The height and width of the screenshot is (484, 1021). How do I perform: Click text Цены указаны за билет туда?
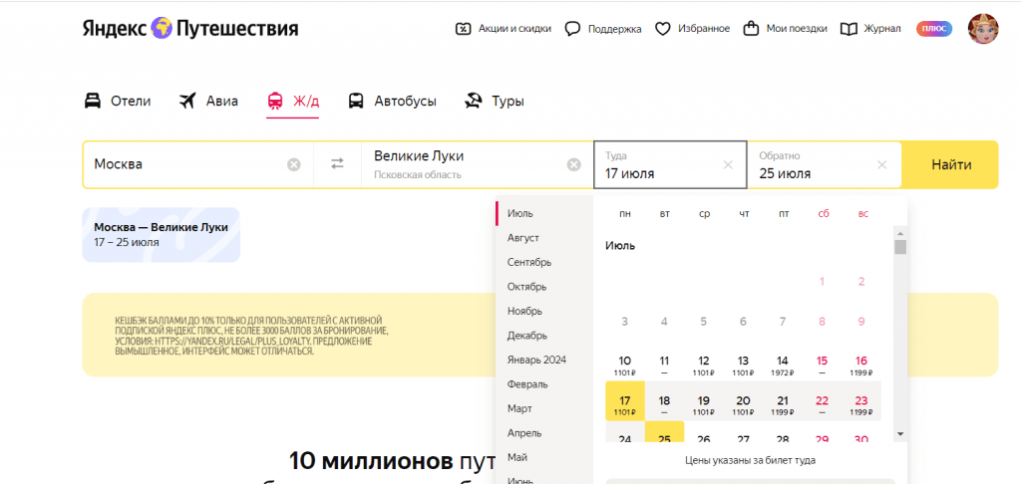tap(750, 460)
